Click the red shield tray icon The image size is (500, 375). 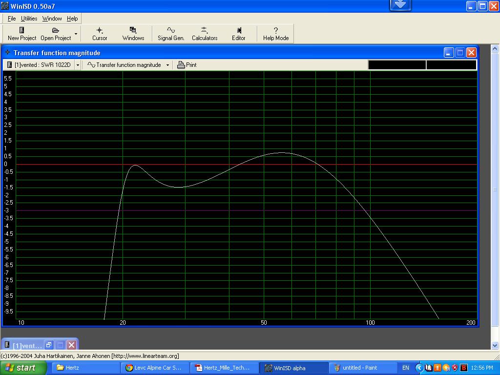tap(455, 368)
